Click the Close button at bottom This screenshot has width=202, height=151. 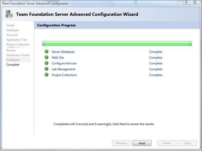pos(187,143)
